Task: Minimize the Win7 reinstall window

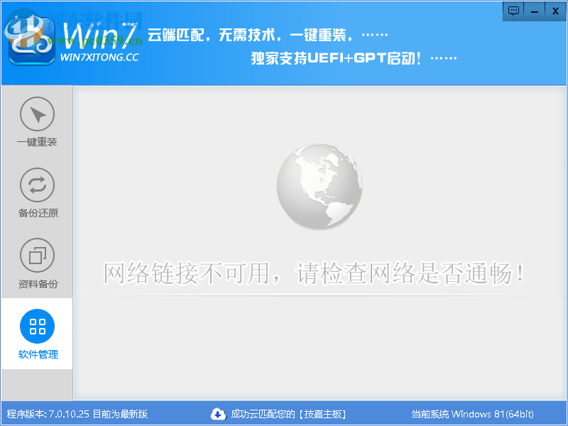Action: click(x=535, y=11)
